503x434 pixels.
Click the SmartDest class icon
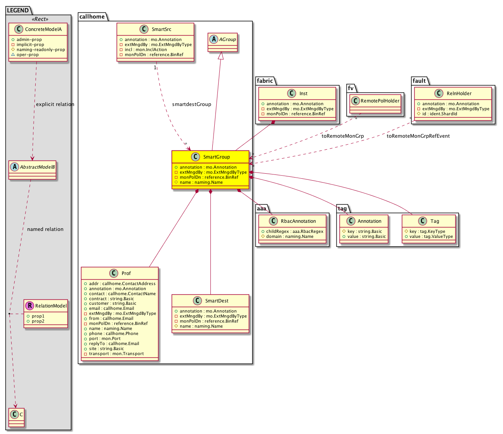click(x=198, y=301)
